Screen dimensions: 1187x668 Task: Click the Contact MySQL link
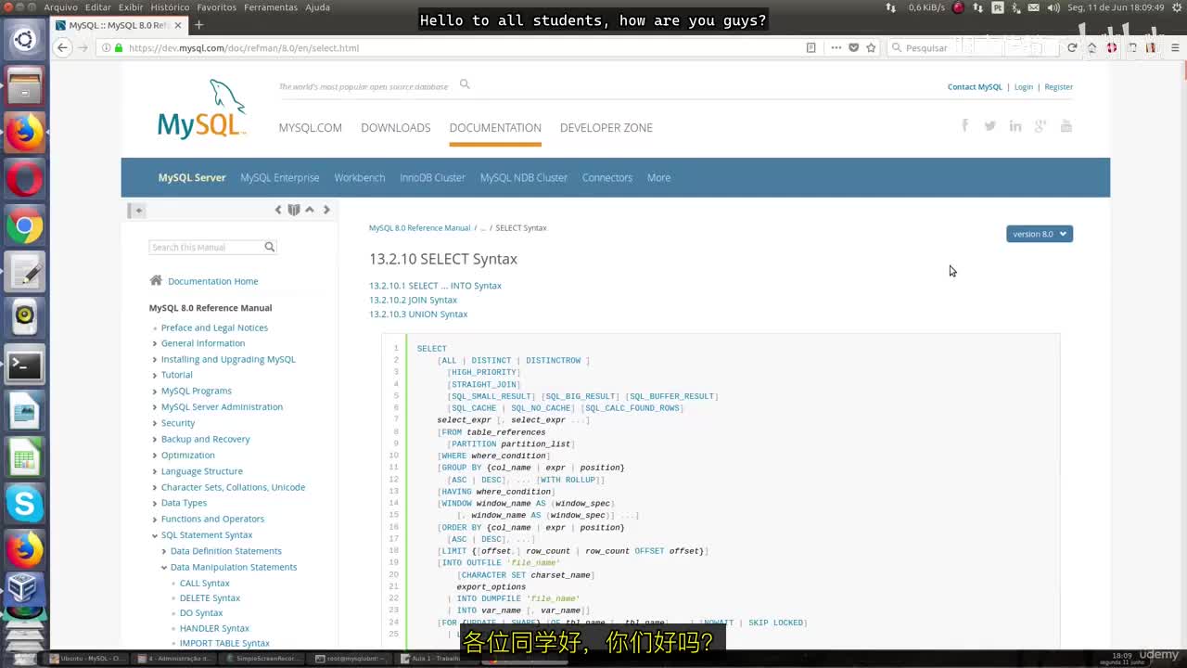[975, 86]
